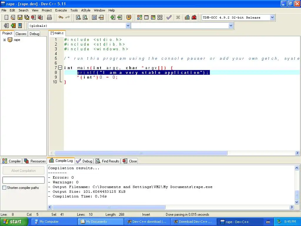
Task: Click the empty field under Abort Compilation
Action: point(24,180)
